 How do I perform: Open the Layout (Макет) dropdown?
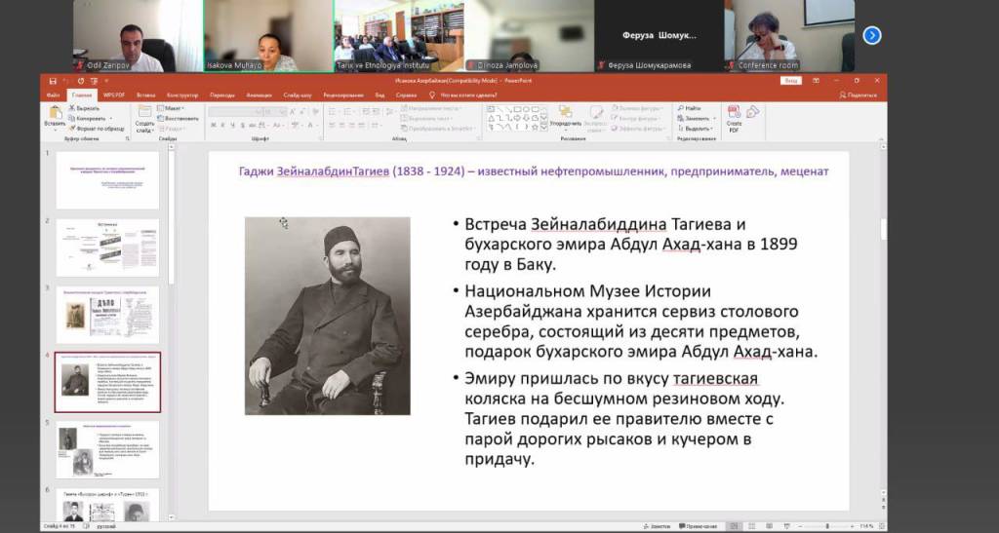click(x=174, y=108)
